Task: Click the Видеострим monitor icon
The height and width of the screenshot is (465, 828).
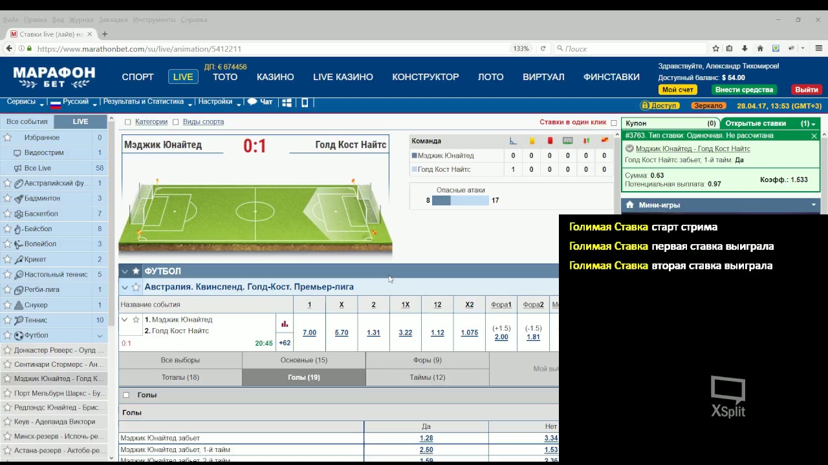Action: tap(17, 153)
